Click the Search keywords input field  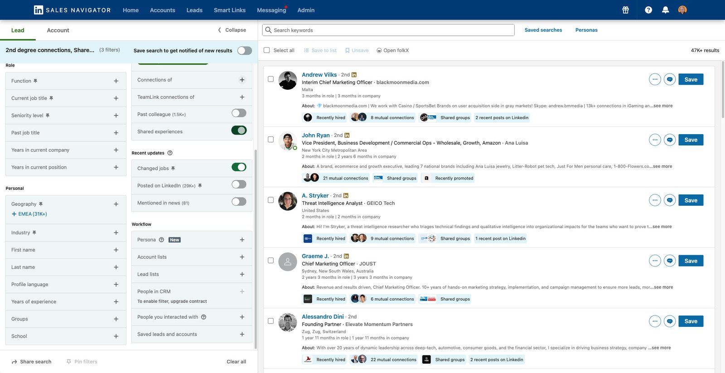pyautogui.click(x=388, y=30)
